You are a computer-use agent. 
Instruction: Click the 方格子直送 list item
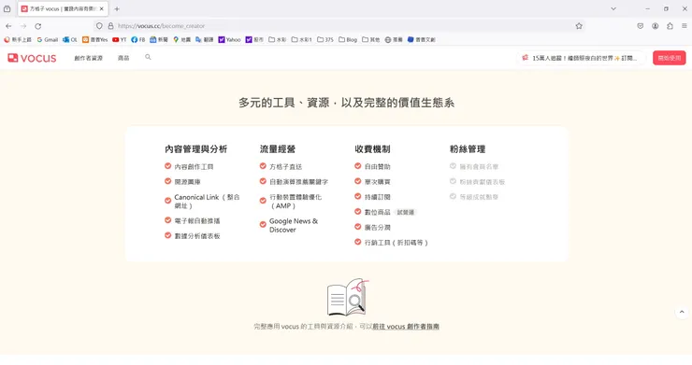coord(285,166)
